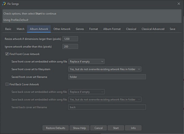184x134 pixels.
Task: Select the Classical Advanced tab
Action: point(153,29)
